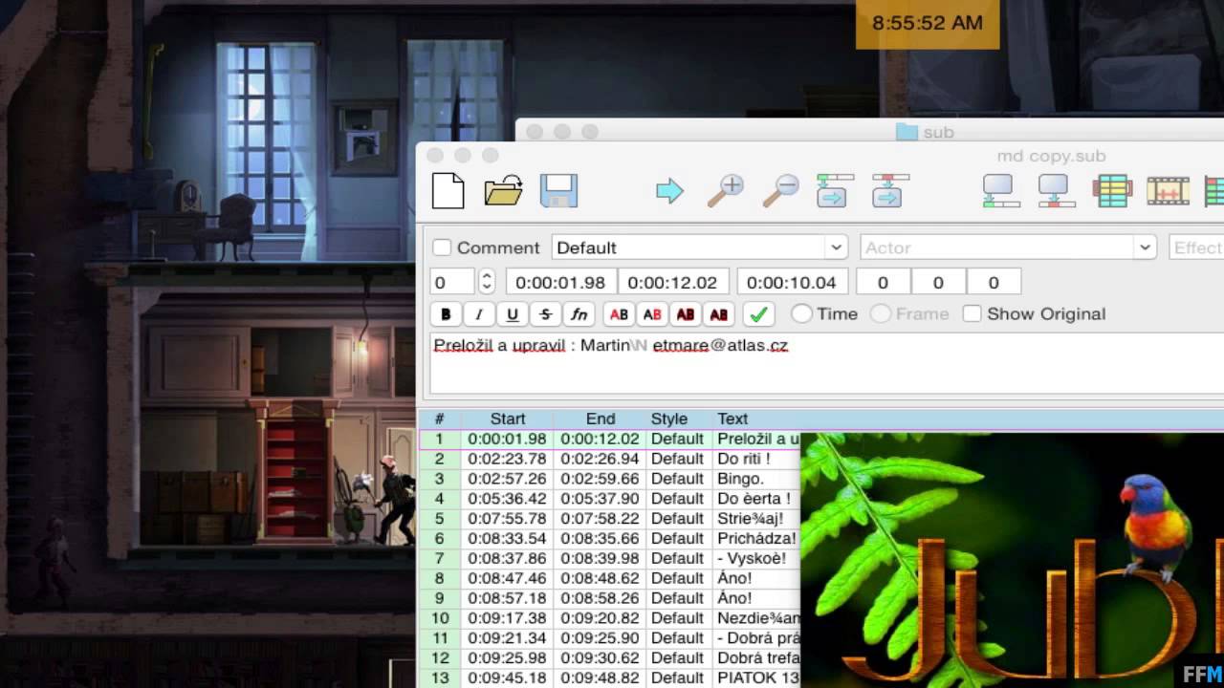The height and width of the screenshot is (688, 1224).
Task: Jump video to subtitle end icon
Action: point(890,191)
